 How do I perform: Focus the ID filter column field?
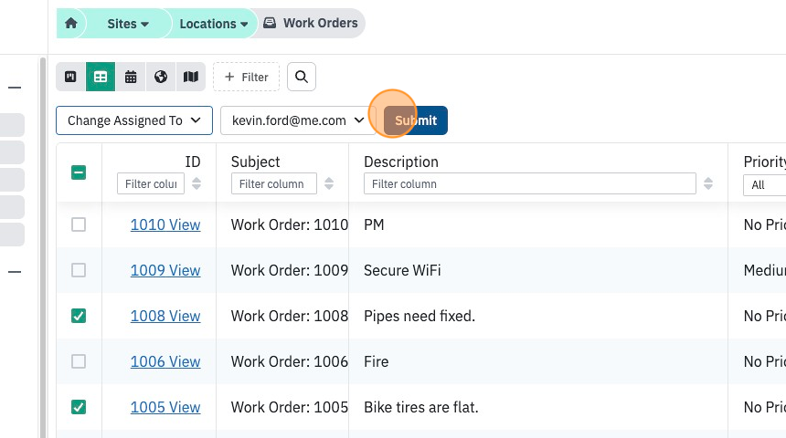click(x=151, y=183)
